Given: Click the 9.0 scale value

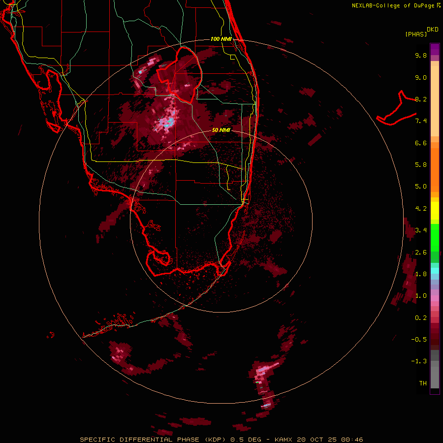Looking at the screenshot, I should [x=421, y=77].
